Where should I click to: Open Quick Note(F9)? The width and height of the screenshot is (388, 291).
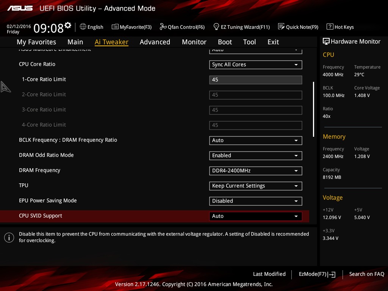(x=298, y=27)
